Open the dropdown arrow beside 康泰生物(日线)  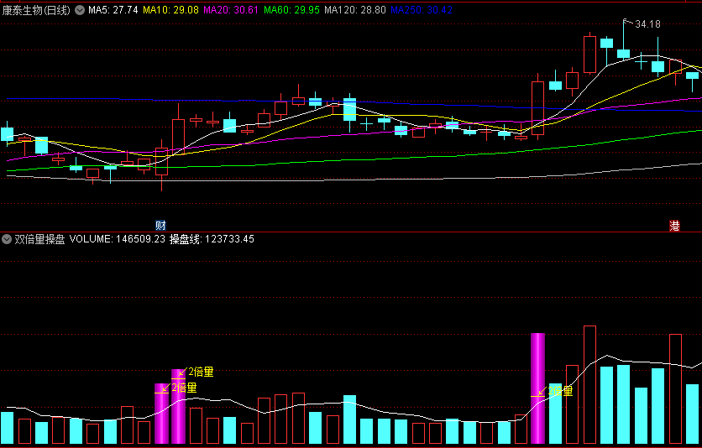[80, 10]
